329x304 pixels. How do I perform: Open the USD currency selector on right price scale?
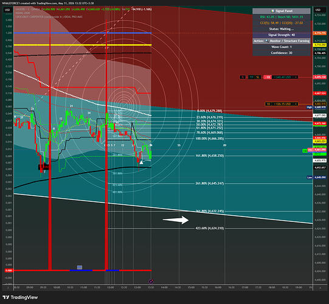[318, 10]
